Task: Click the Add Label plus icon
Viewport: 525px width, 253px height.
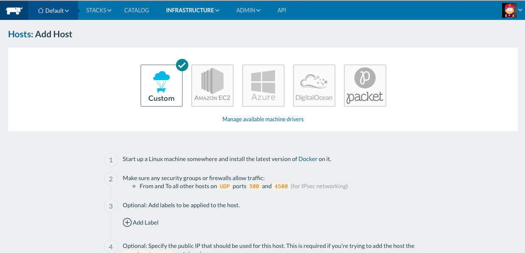Action: (x=127, y=222)
